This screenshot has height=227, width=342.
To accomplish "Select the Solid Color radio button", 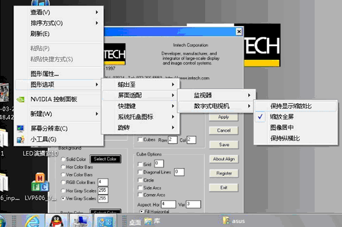I will point(63,159).
